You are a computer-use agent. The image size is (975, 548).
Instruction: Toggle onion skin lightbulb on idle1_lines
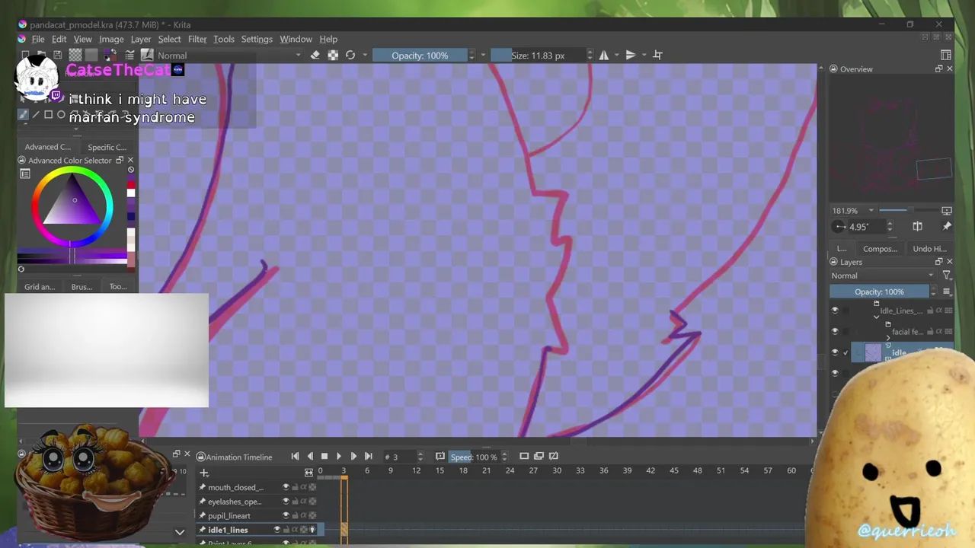pyautogui.click(x=312, y=530)
